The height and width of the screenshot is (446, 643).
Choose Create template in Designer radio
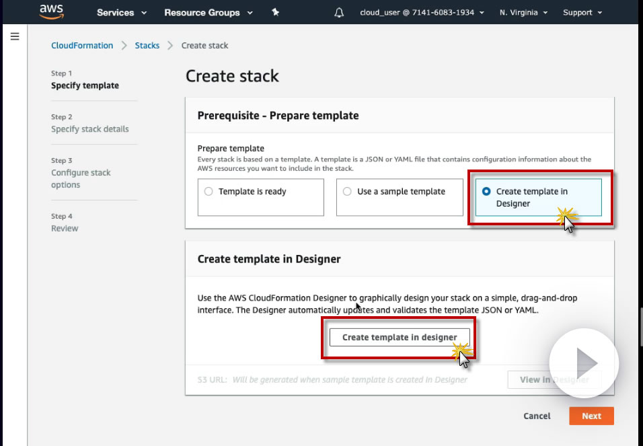click(x=486, y=192)
